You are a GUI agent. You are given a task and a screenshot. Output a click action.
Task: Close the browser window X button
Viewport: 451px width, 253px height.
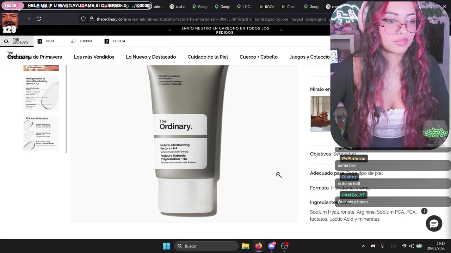pyautogui.click(x=444, y=7)
